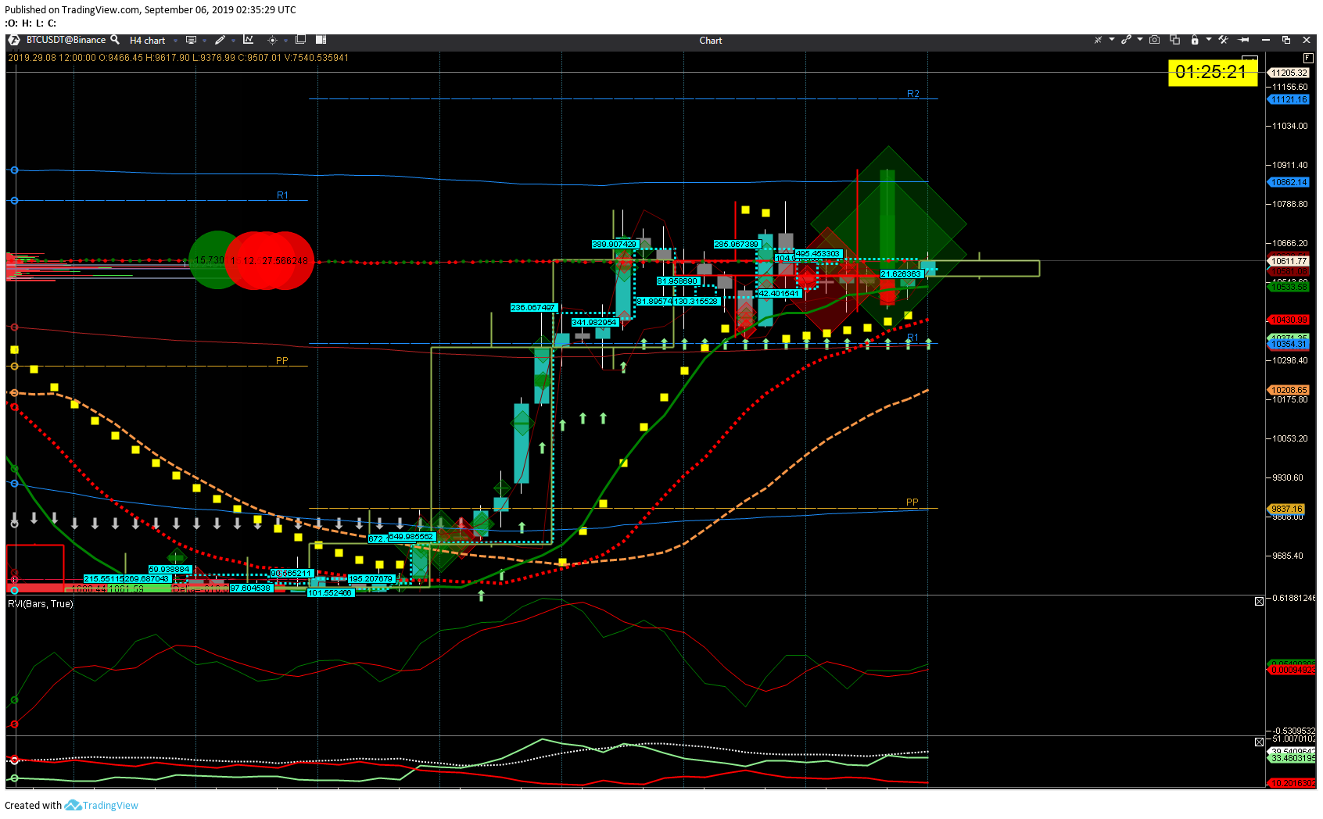Click the yellow countdown timer 01:25:21
This screenshot has height=819, width=1323.
tap(1212, 73)
